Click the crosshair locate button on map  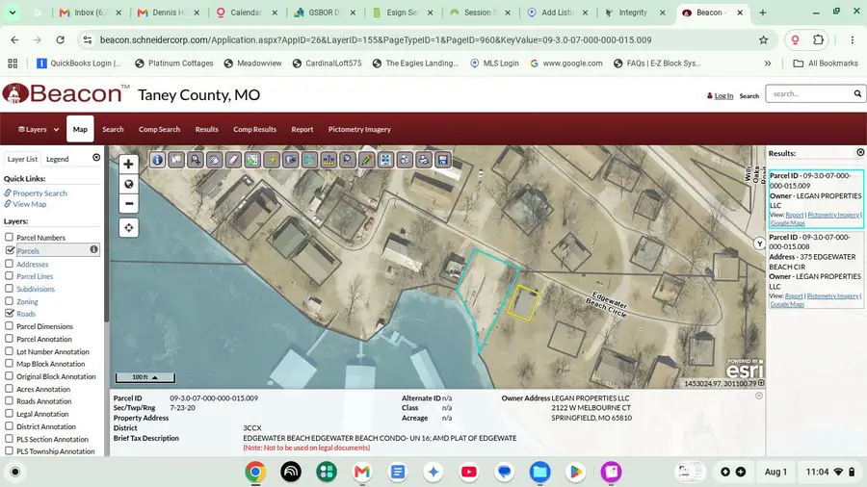tap(128, 227)
